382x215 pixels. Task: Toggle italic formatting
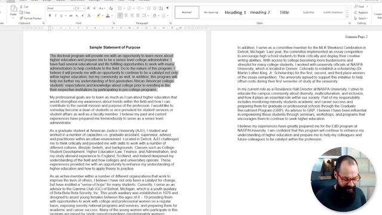click(56, 16)
